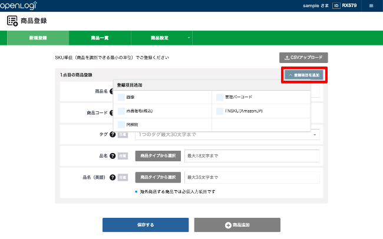The height and width of the screenshot is (239, 383).
Task: Click the 1点目の商品登録 heading
Action: pyautogui.click(x=76, y=75)
